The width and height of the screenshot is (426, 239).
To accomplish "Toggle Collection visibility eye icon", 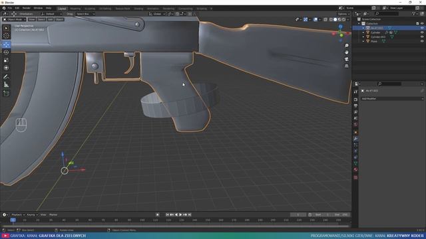I will (x=422, y=24).
